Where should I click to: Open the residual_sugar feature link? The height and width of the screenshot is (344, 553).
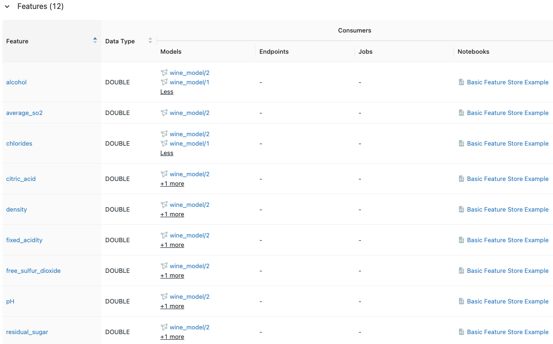tap(27, 332)
